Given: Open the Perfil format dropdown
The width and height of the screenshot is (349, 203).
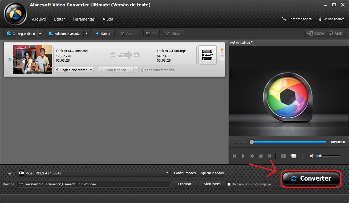Looking at the screenshot, I should pos(167,173).
